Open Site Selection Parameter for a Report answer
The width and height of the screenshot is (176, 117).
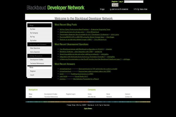[86, 79]
